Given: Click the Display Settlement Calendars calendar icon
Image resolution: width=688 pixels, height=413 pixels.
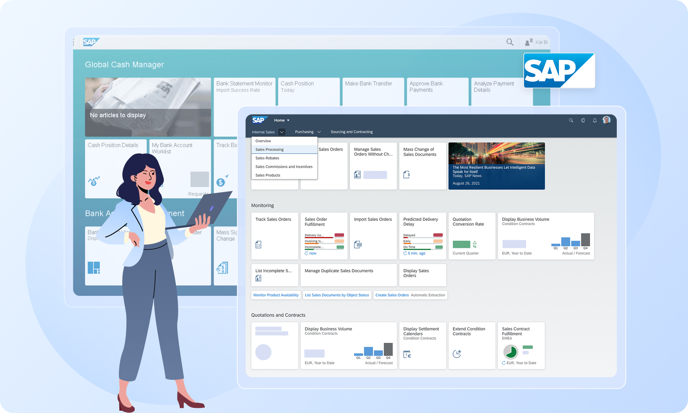Looking at the screenshot, I should click(407, 354).
